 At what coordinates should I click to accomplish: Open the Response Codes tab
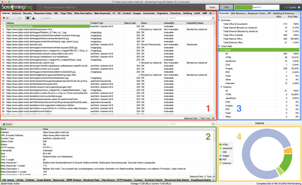tap(43, 13)
